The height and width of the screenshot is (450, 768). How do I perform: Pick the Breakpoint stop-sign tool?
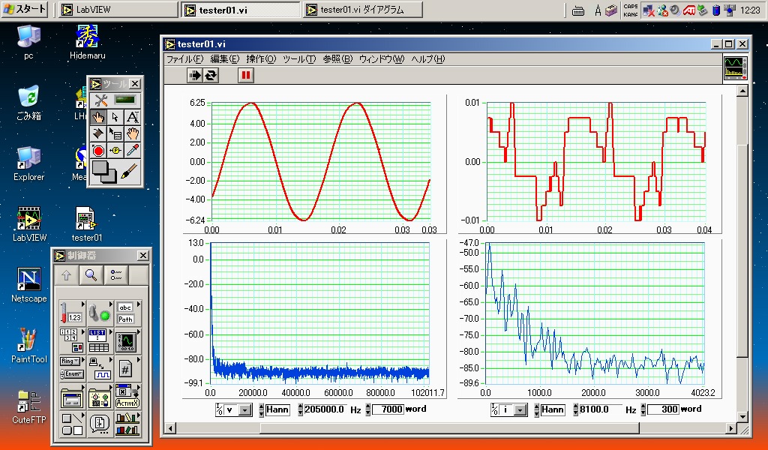98,151
